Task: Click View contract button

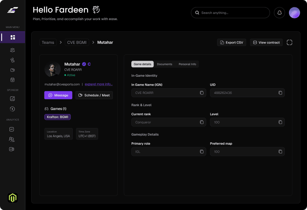Action: point(266,43)
